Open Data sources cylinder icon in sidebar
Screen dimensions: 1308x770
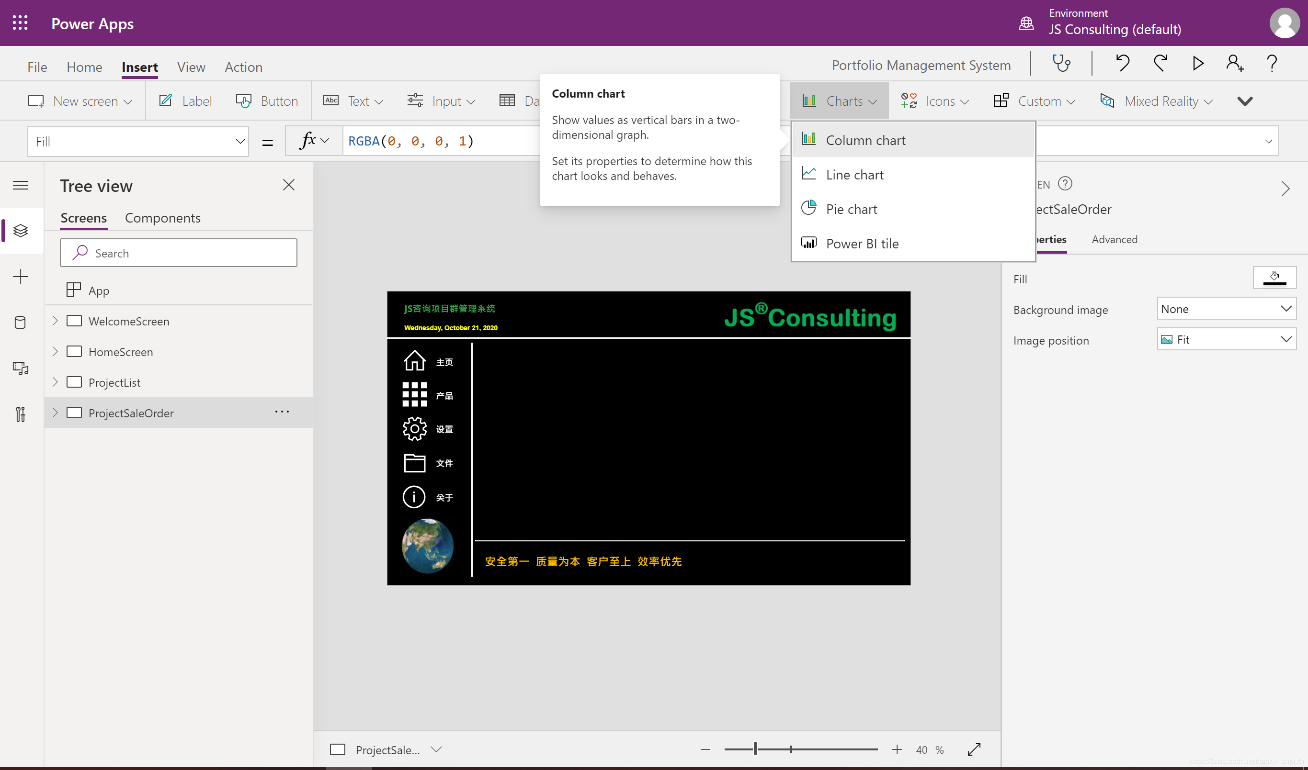click(x=20, y=323)
